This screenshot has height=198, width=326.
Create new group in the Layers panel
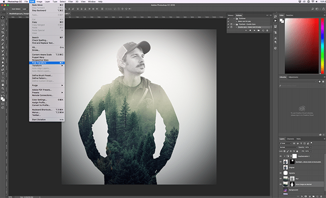click(x=314, y=196)
